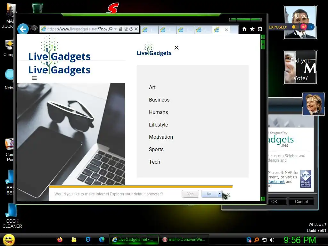Select the Tech category

[x=154, y=162]
